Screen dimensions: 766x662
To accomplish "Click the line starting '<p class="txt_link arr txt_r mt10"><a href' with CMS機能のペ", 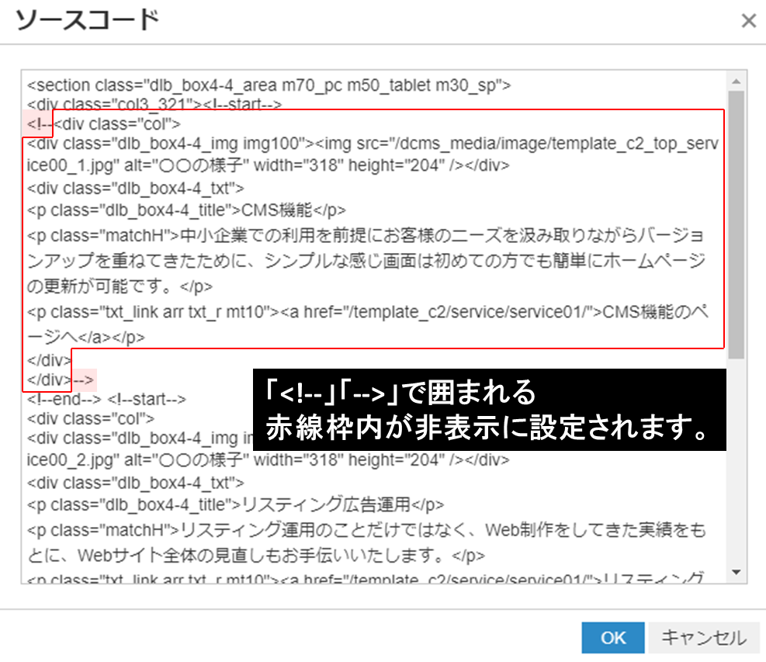I will (x=367, y=312).
